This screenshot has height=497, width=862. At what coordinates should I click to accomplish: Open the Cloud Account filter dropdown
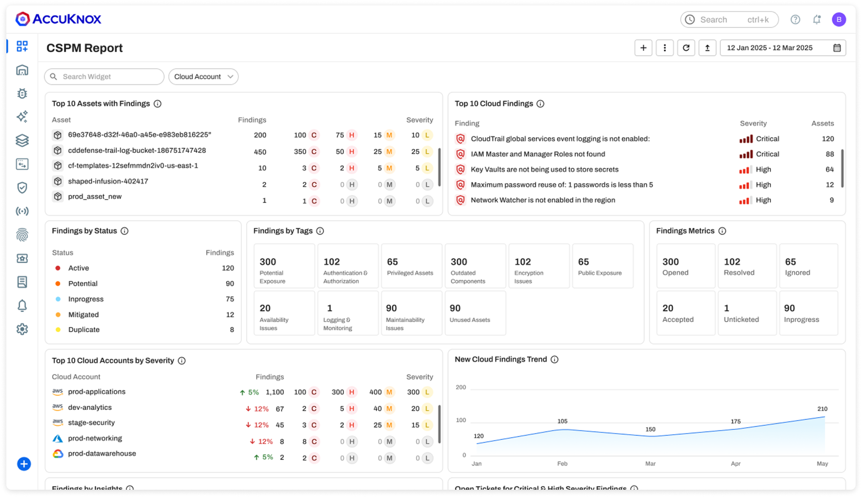pos(203,76)
